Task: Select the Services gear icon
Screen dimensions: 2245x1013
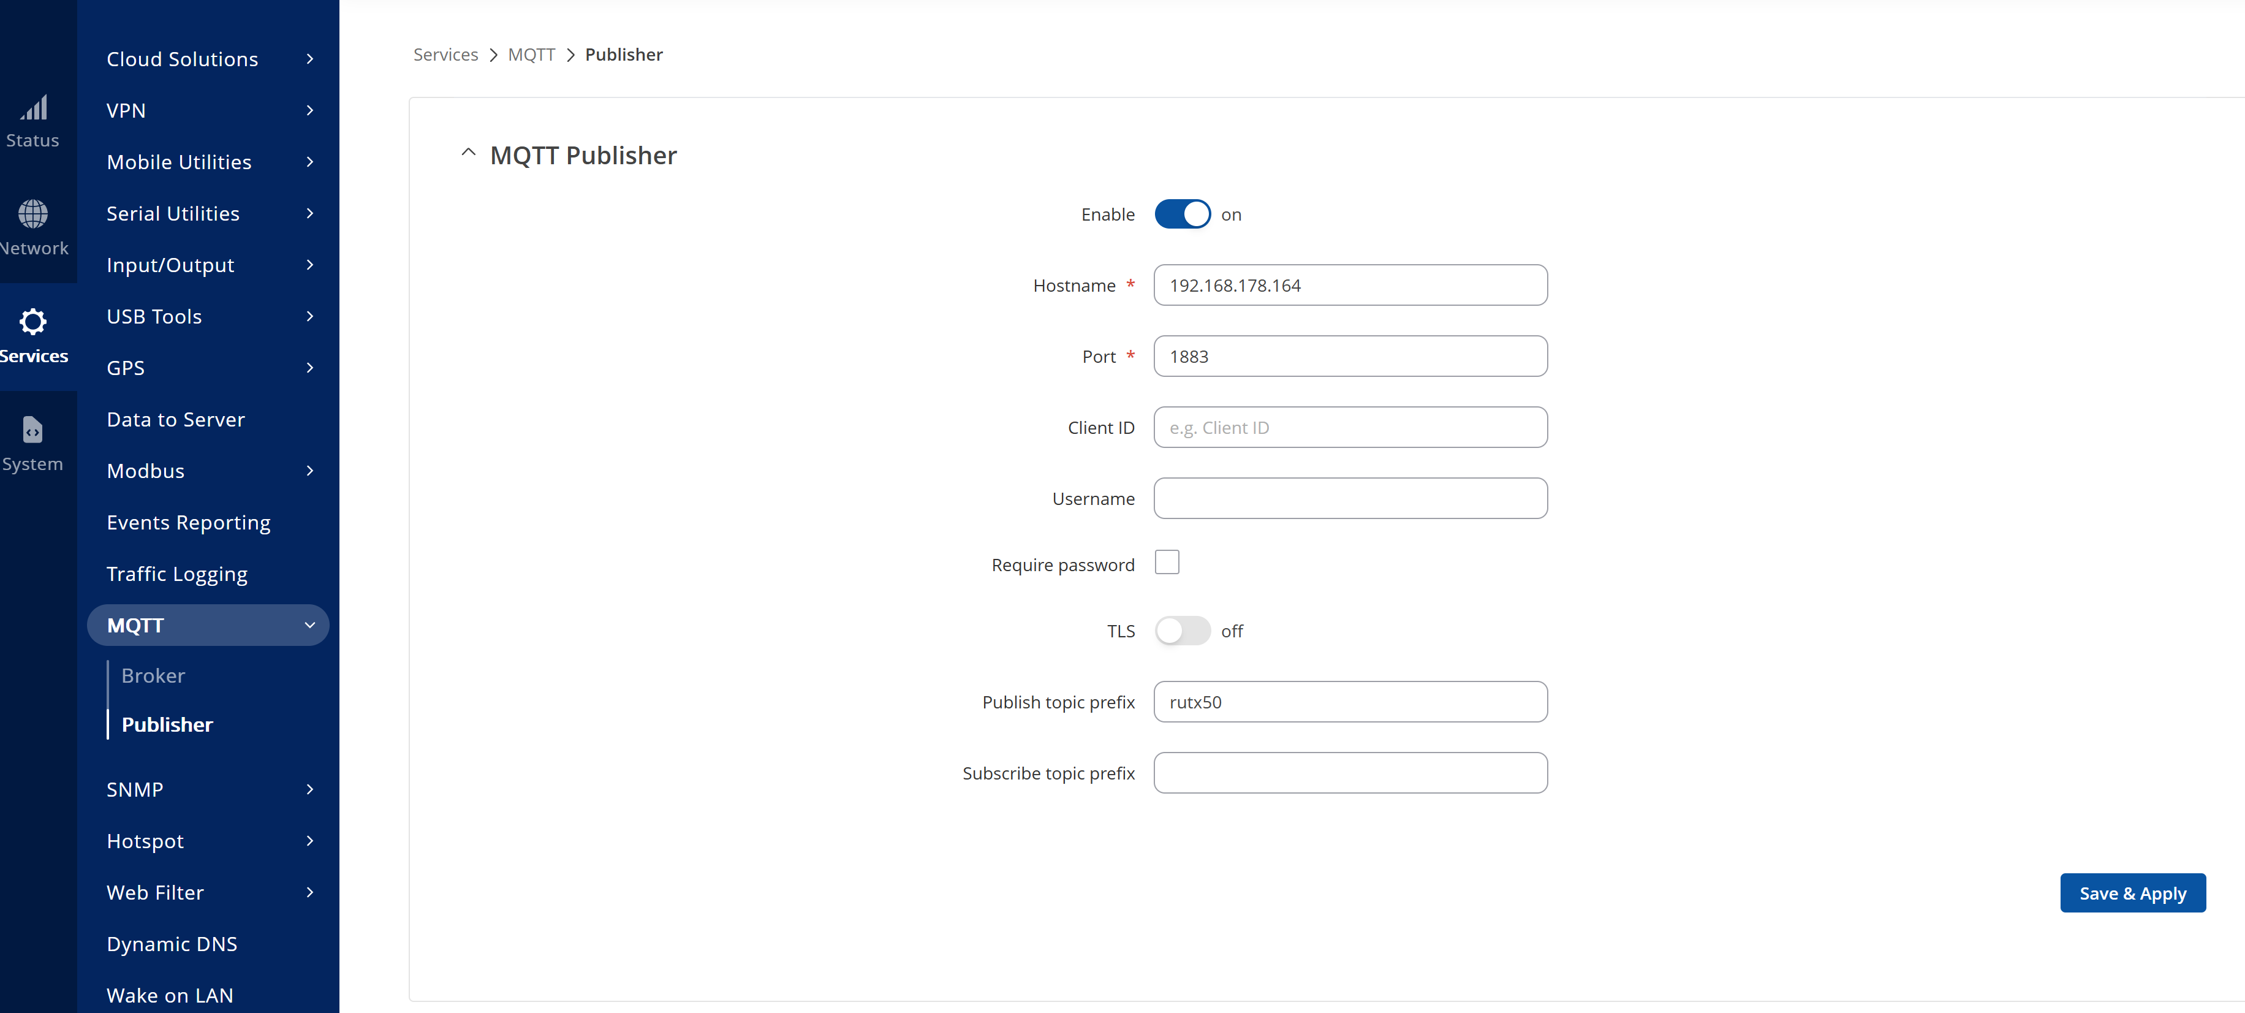Action: point(33,322)
